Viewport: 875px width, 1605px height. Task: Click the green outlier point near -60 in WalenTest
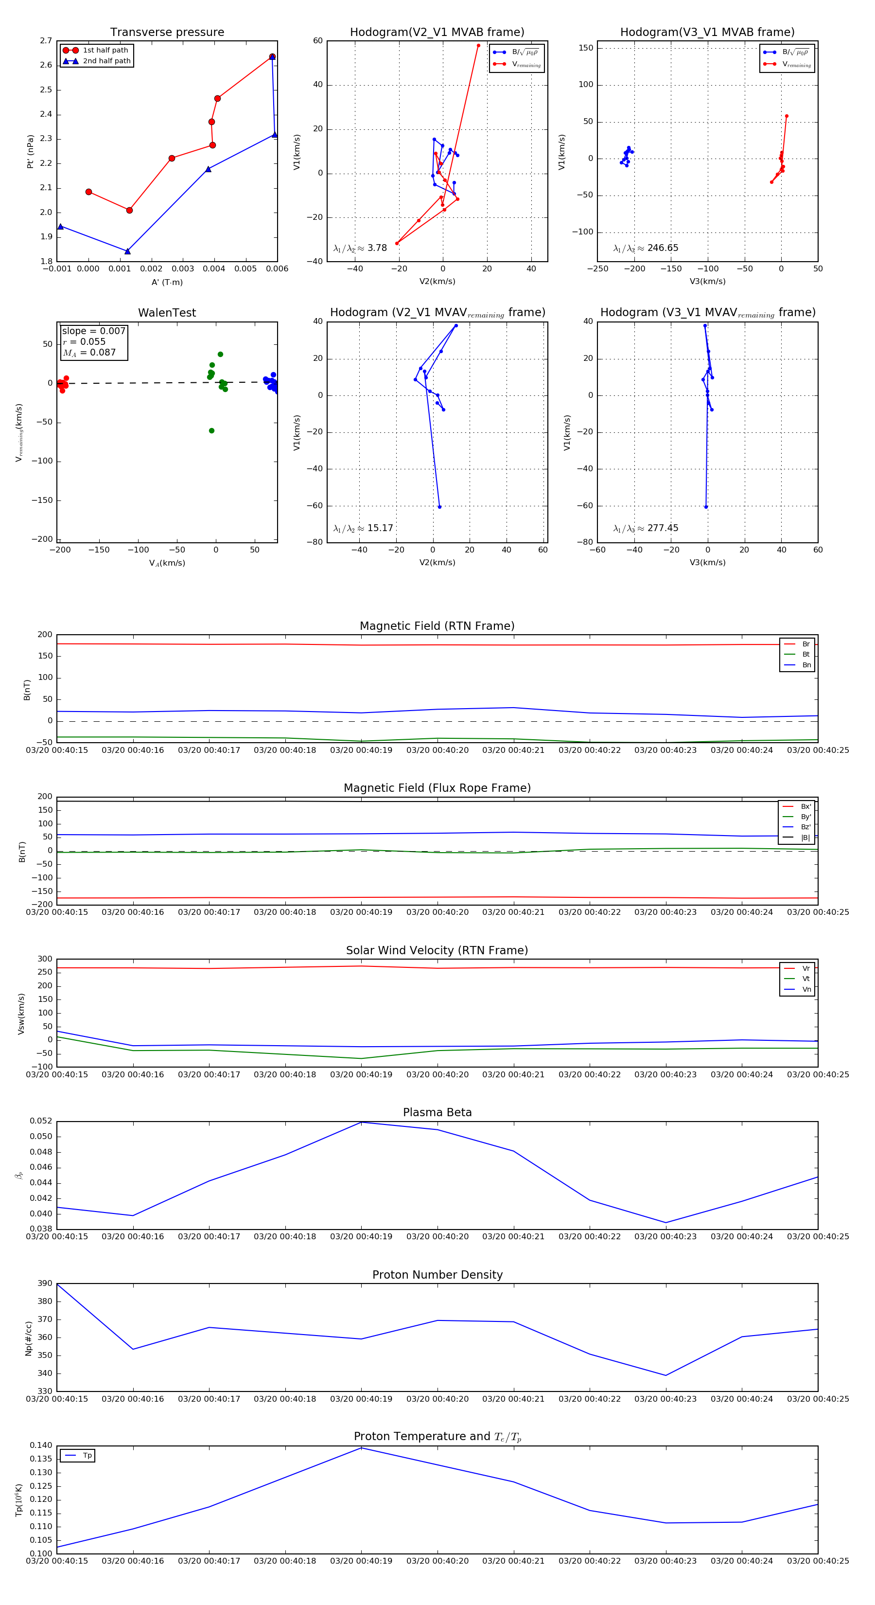212,431
